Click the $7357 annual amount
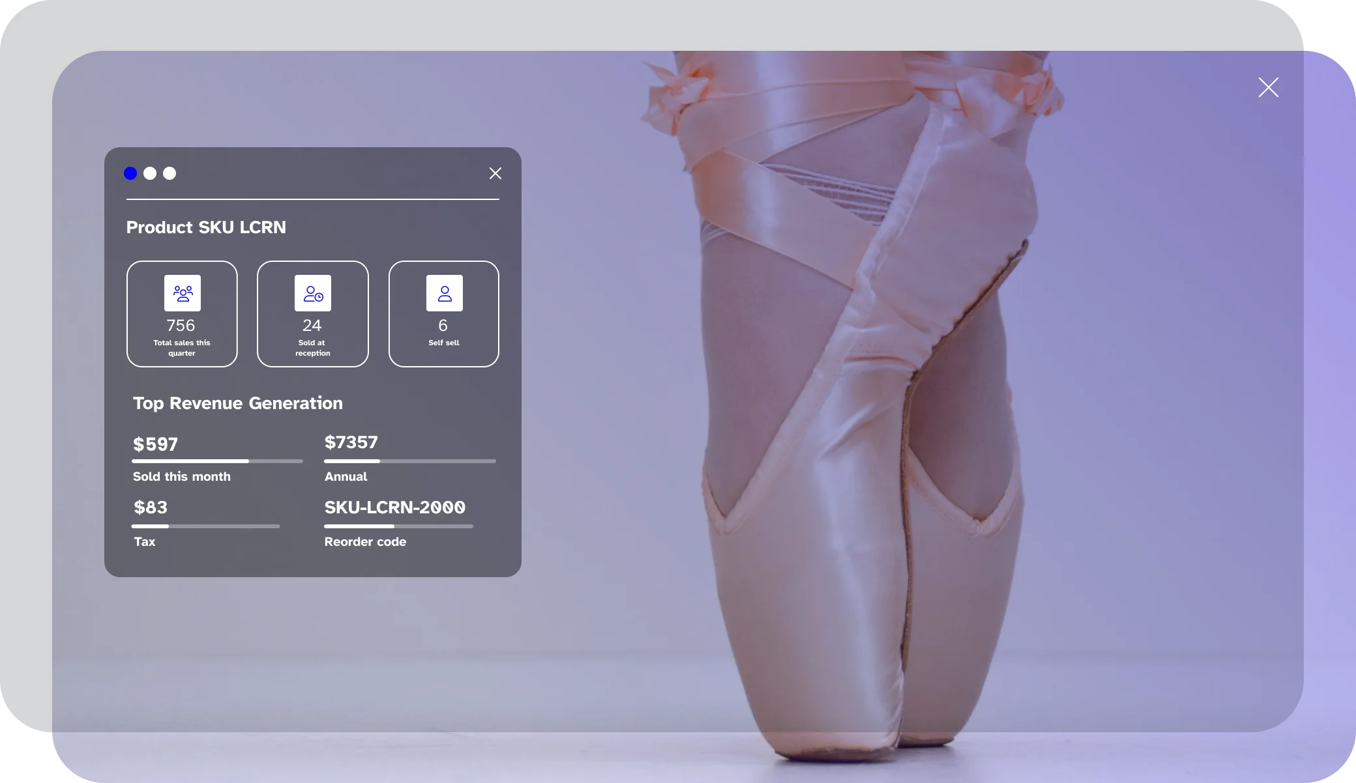1356x783 pixels. [351, 442]
